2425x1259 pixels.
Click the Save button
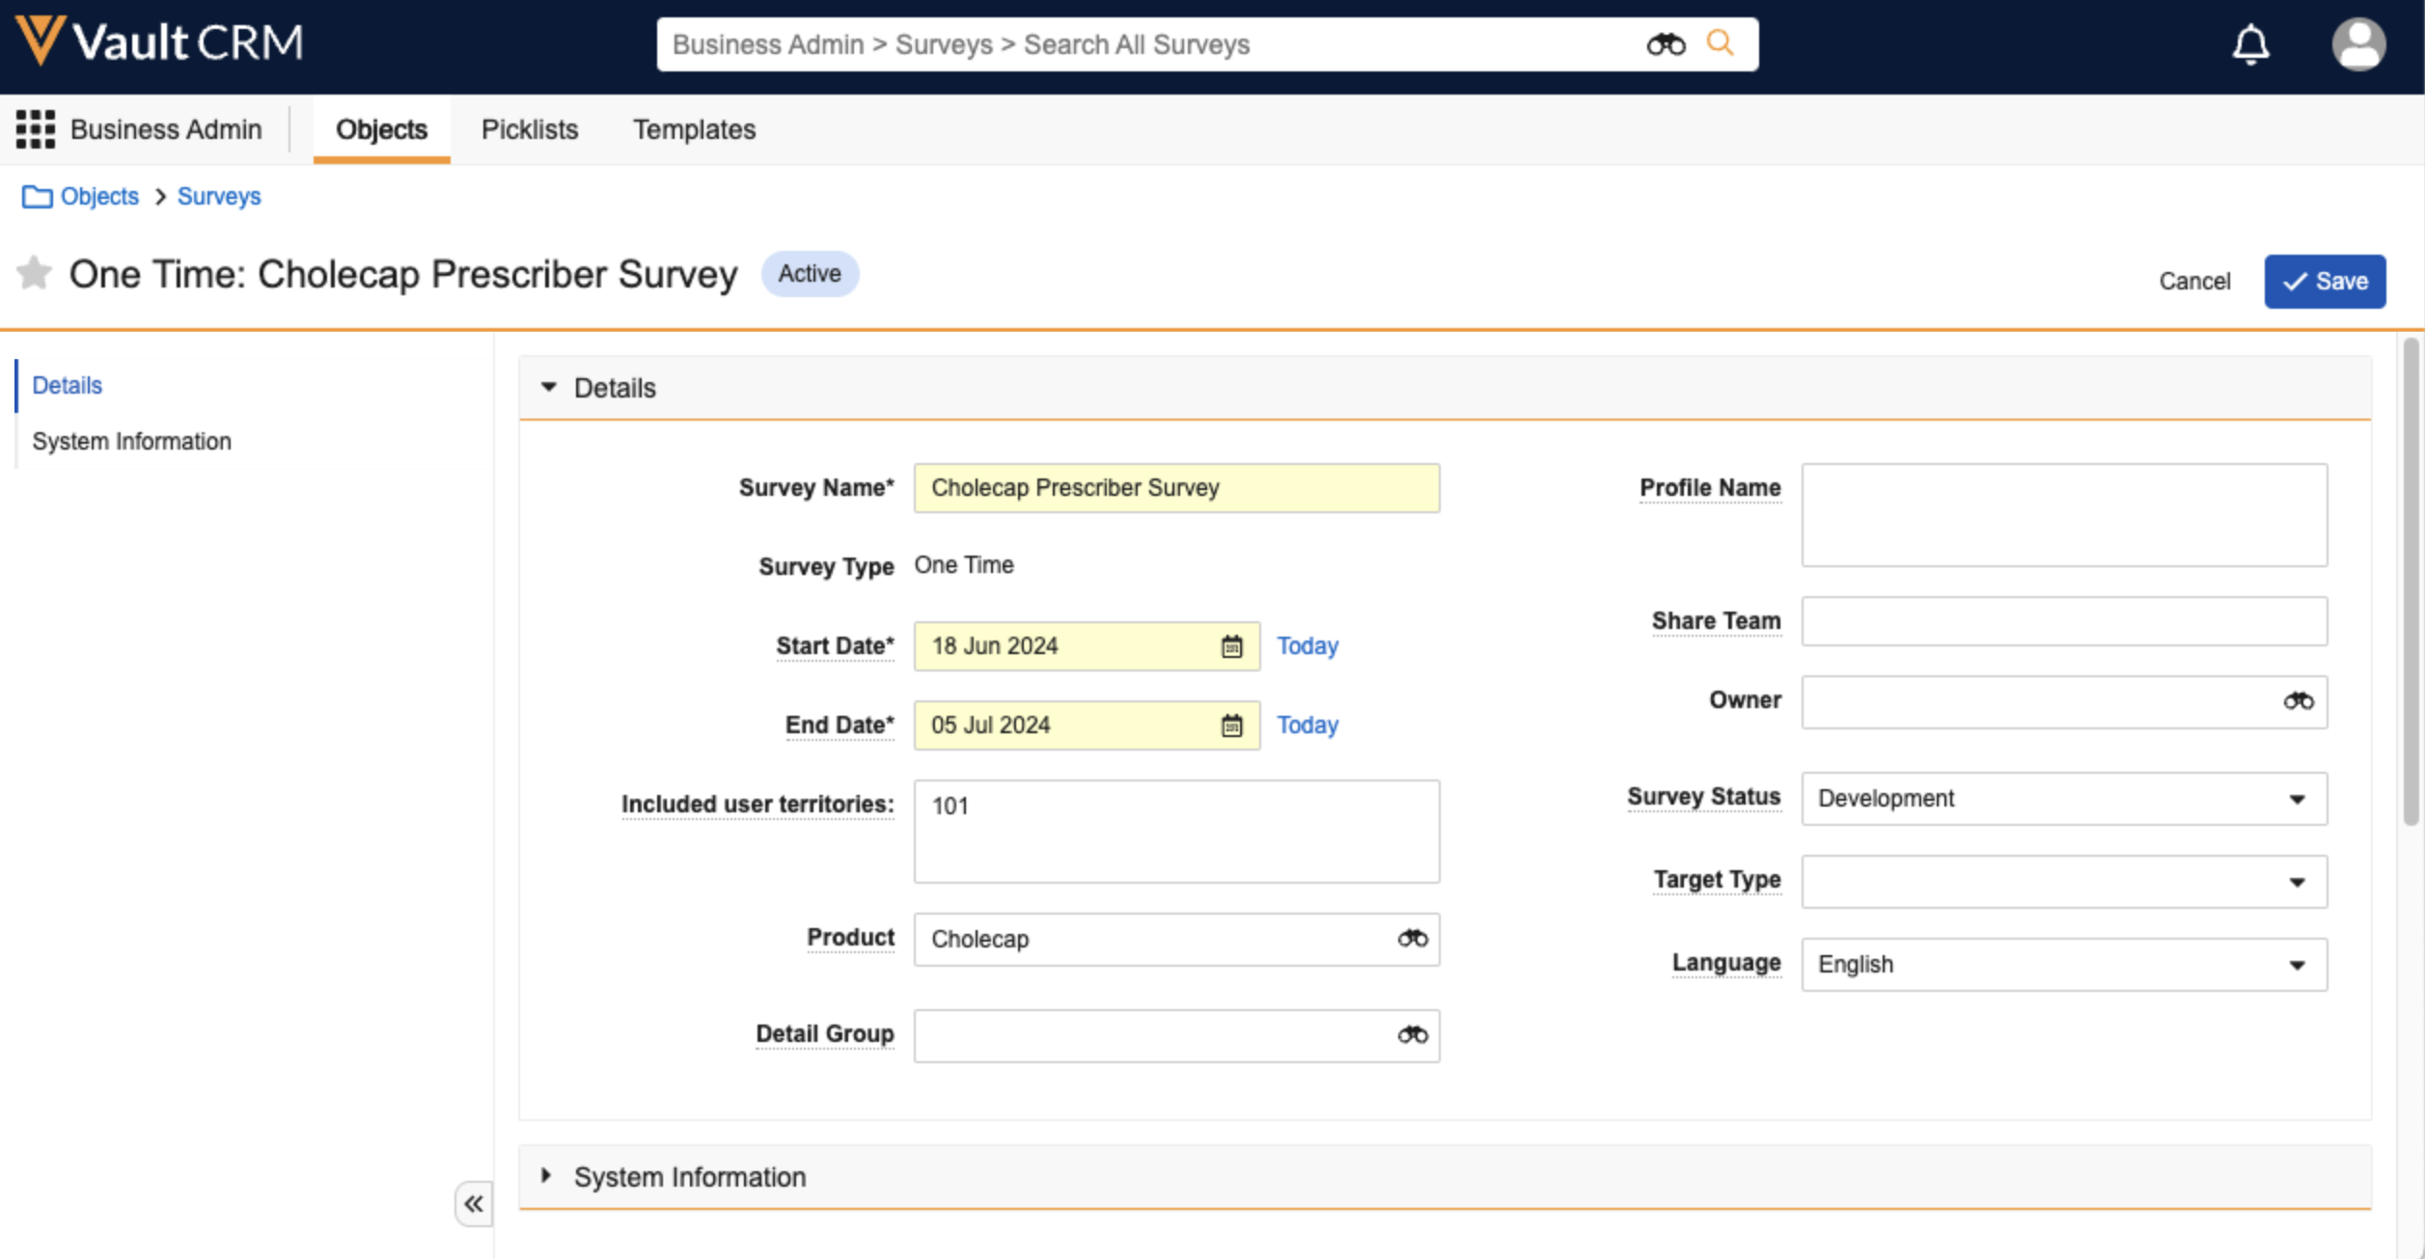coord(2324,282)
